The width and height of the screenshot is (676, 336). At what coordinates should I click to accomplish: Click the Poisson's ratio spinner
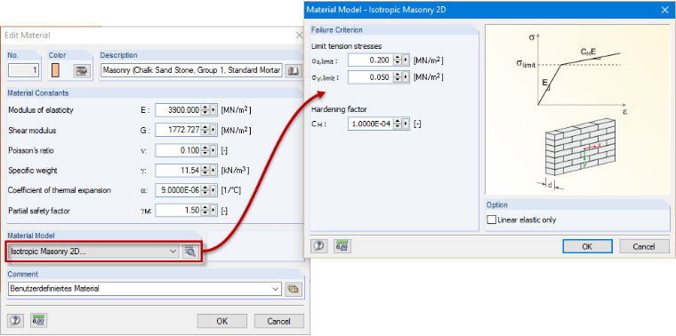coord(205,150)
